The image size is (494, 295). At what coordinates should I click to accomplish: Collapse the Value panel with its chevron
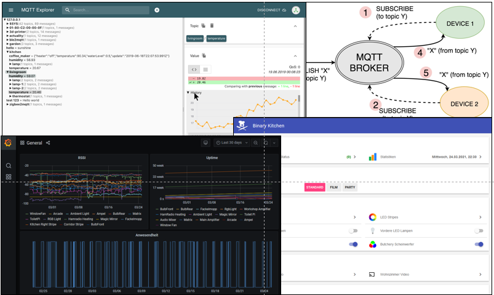(x=295, y=56)
